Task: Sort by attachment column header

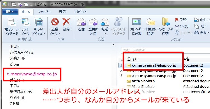Action: tap(122, 59)
